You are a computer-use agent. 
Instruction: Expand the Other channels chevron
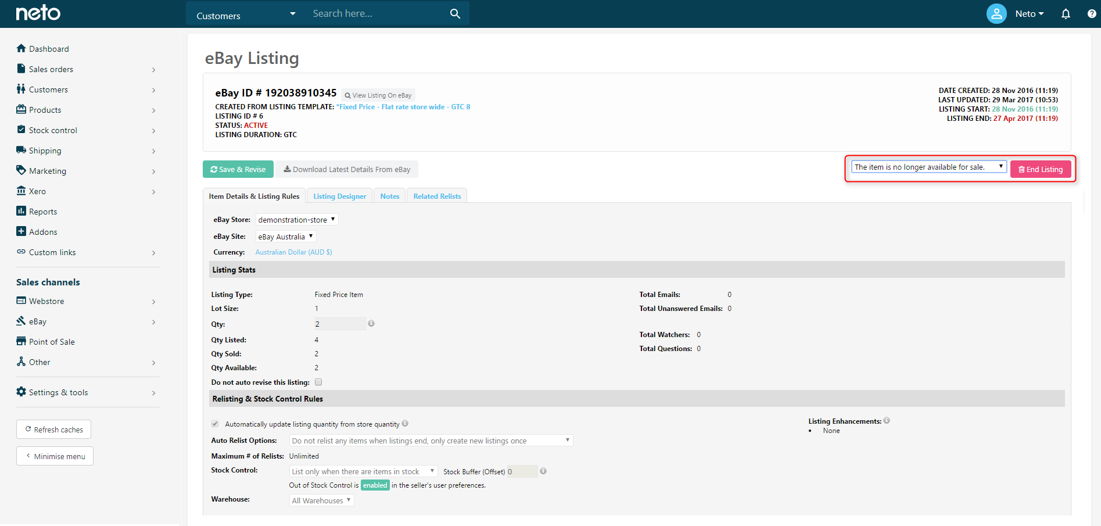[x=154, y=363]
